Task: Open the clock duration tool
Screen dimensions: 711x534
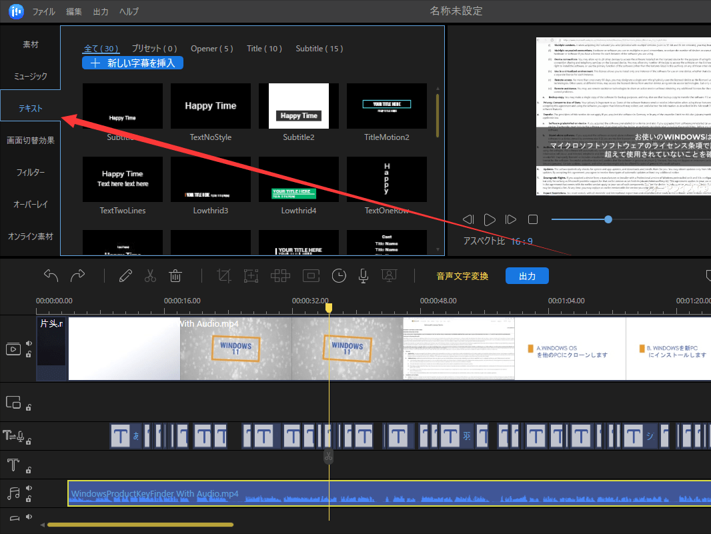Action: pos(339,275)
